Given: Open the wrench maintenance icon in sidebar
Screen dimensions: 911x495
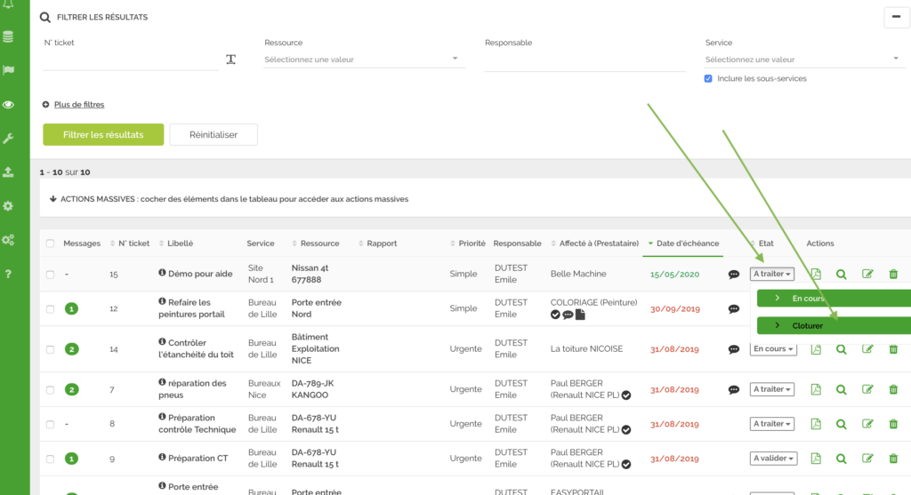Looking at the screenshot, I should click(8, 139).
